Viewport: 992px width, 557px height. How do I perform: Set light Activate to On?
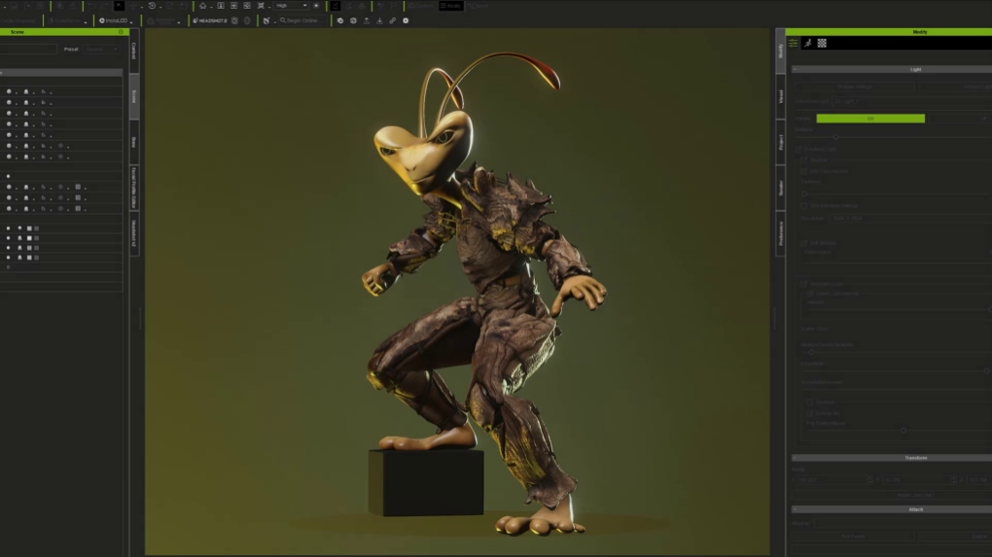coord(870,119)
